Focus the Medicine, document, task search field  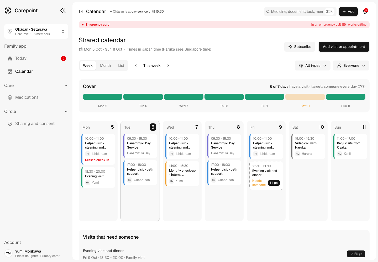[300, 12]
